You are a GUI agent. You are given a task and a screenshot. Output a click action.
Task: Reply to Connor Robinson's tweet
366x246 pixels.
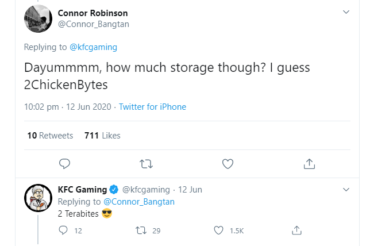[65, 164]
